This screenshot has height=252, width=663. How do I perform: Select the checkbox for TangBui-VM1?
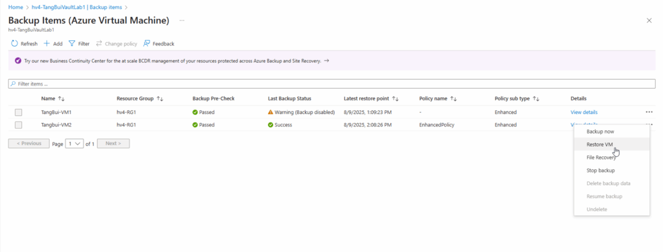point(18,113)
